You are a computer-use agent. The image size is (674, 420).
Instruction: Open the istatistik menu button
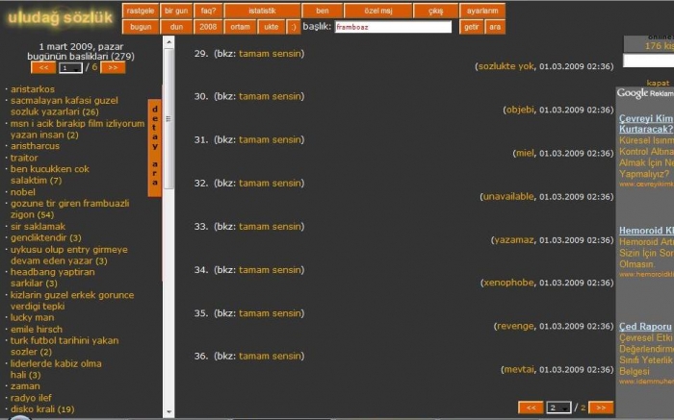[x=262, y=11]
